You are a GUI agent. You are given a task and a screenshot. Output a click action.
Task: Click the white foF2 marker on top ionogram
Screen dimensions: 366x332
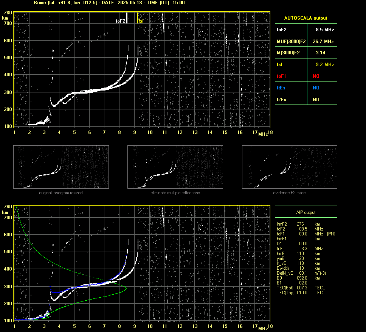[x=127, y=18]
